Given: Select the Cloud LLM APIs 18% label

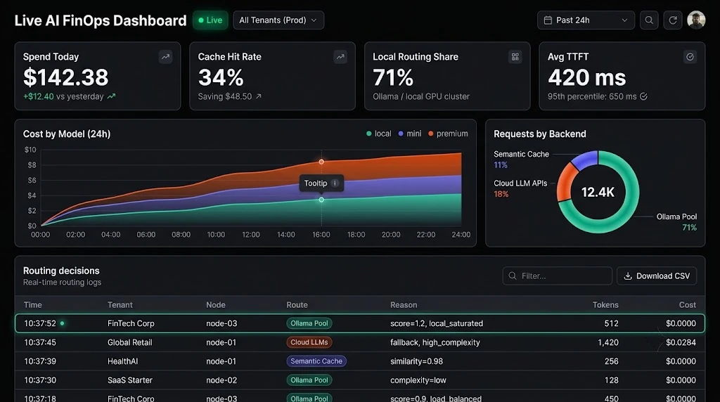Looking at the screenshot, I should tap(520, 188).
